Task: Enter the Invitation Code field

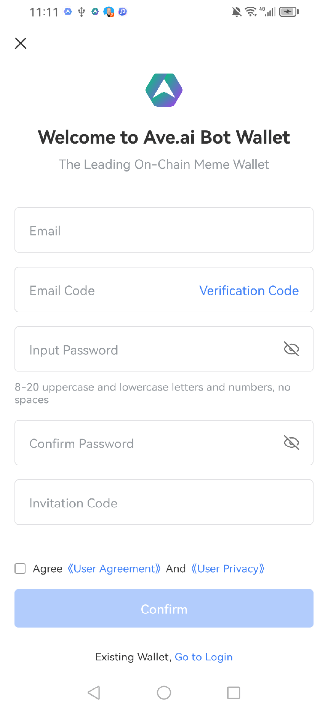Action: tap(164, 503)
